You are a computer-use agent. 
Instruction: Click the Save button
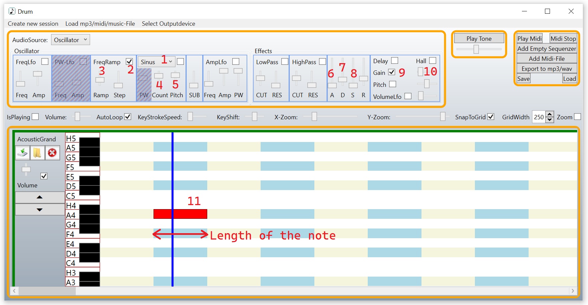[524, 79]
